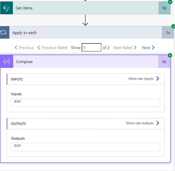Go to Previous iteration
175x171 pixels.
click(x=24, y=48)
